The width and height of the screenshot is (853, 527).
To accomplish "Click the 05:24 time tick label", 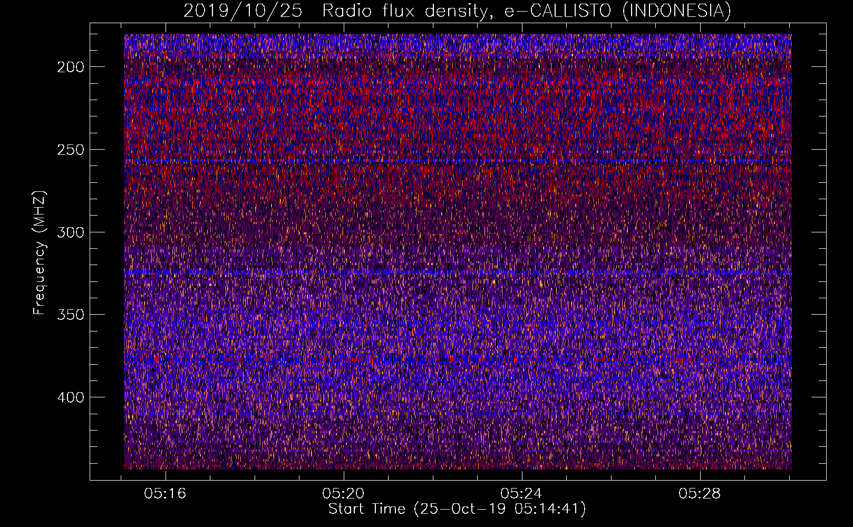I will pyautogui.click(x=522, y=494).
